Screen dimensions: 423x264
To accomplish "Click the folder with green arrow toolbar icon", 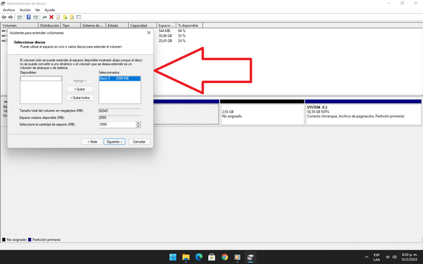I will coord(65,17).
